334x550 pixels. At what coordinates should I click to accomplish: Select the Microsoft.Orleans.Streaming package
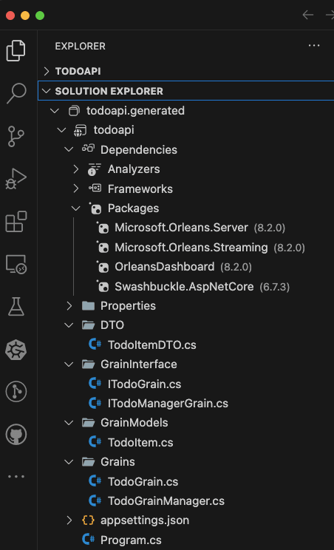(191, 248)
